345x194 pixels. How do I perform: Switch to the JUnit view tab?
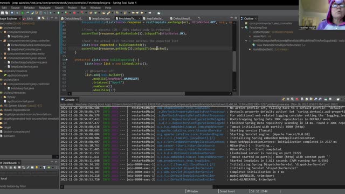(28, 19)
